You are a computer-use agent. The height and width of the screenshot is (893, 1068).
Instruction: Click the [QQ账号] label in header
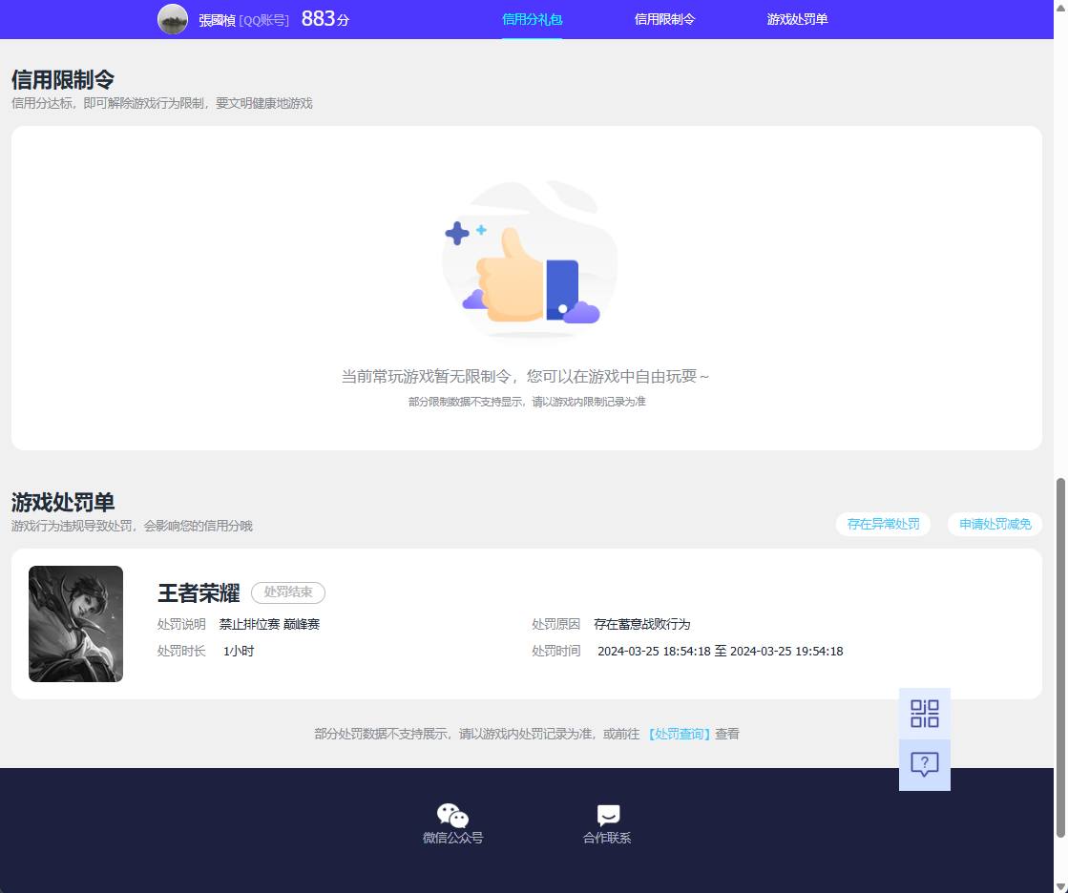pos(263,20)
